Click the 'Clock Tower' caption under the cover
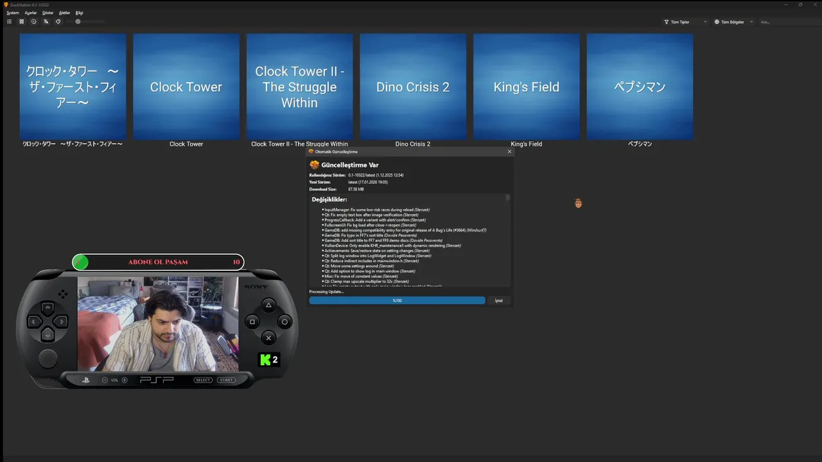The height and width of the screenshot is (462, 822). coord(186,144)
